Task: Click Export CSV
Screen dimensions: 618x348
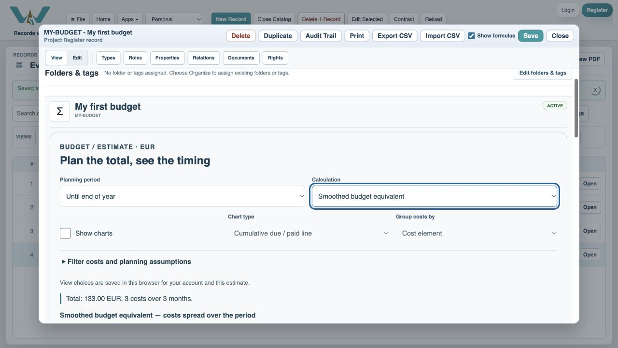Action: (395, 36)
